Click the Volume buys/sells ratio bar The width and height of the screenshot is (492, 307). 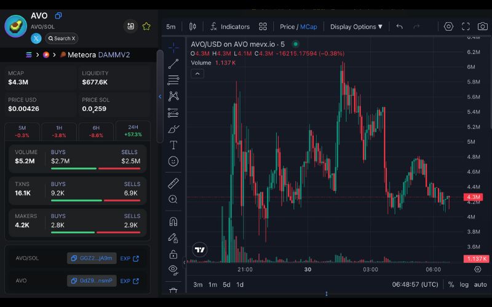95,168
